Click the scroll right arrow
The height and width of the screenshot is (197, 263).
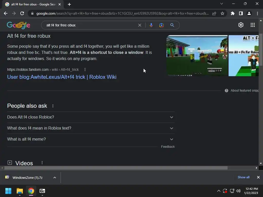tap(257, 168)
